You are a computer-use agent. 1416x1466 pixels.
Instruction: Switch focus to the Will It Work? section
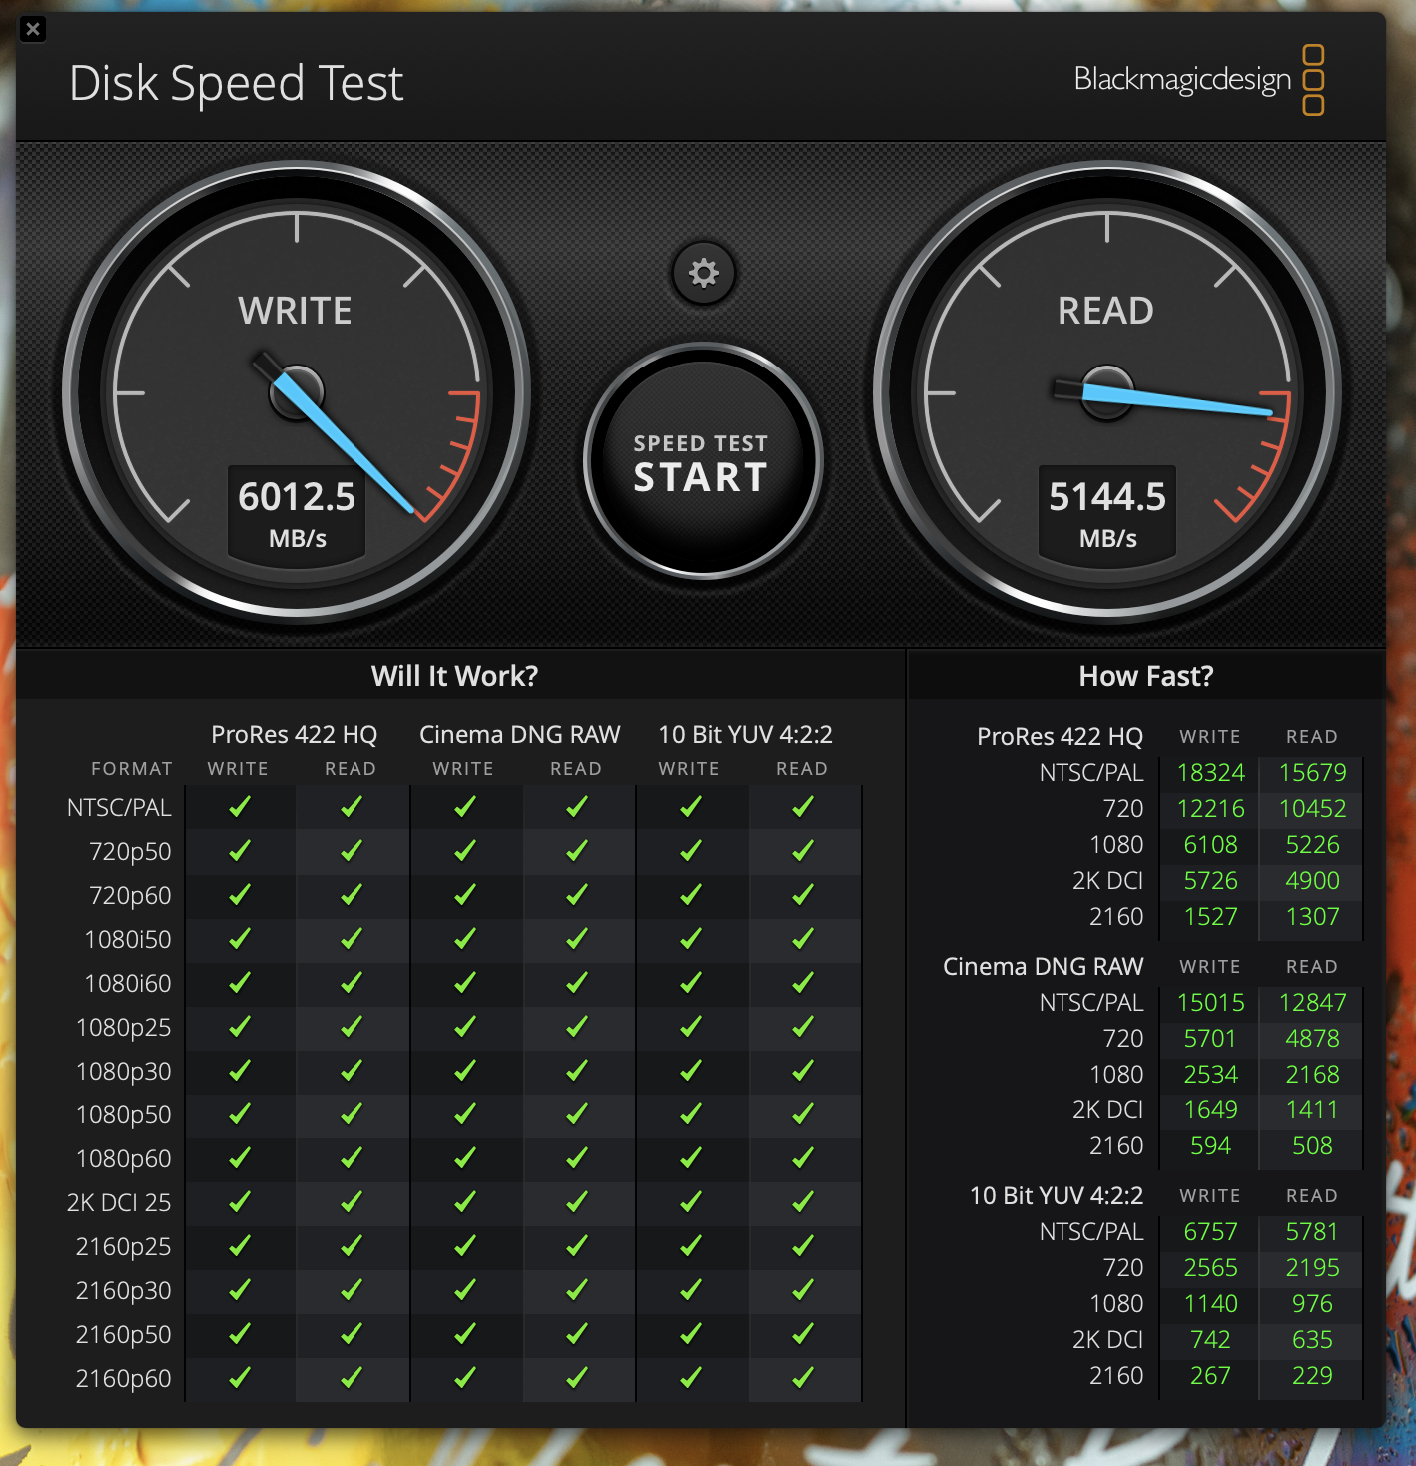(454, 676)
